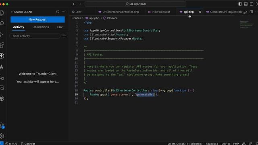This screenshot has height=145, width=258.
Task: Open the Manage settings gear
Action: (2, 136)
